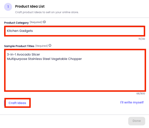Click the "Sample Product Titles" field label

19,46
